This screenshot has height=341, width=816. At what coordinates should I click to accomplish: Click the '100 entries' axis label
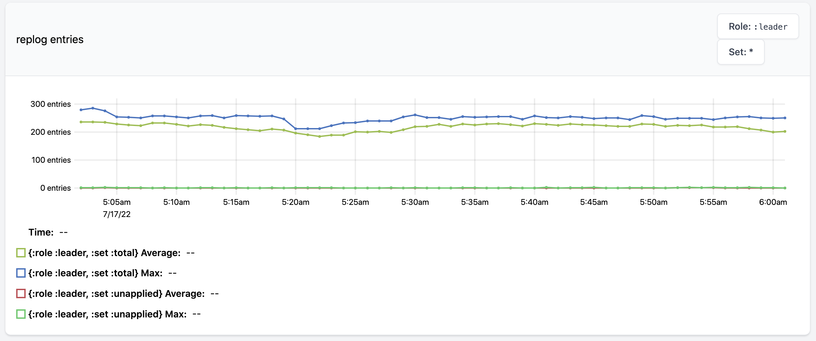coord(51,160)
